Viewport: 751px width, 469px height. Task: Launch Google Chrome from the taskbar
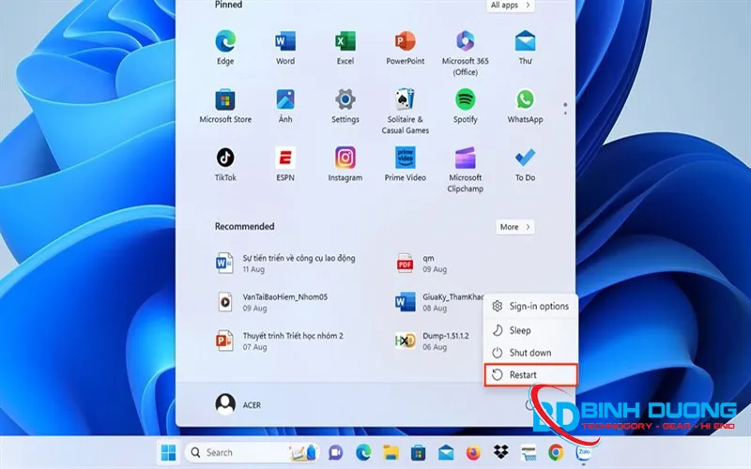point(556,452)
